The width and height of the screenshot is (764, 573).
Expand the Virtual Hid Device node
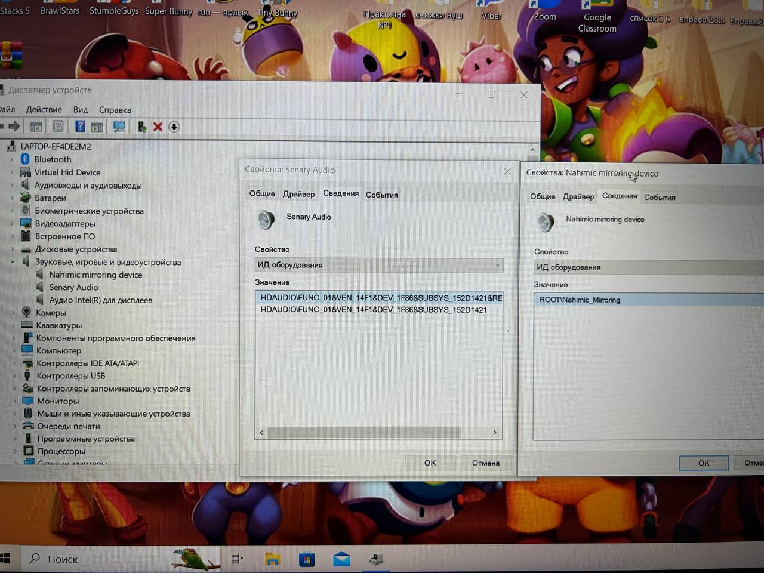tap(11, 172)
